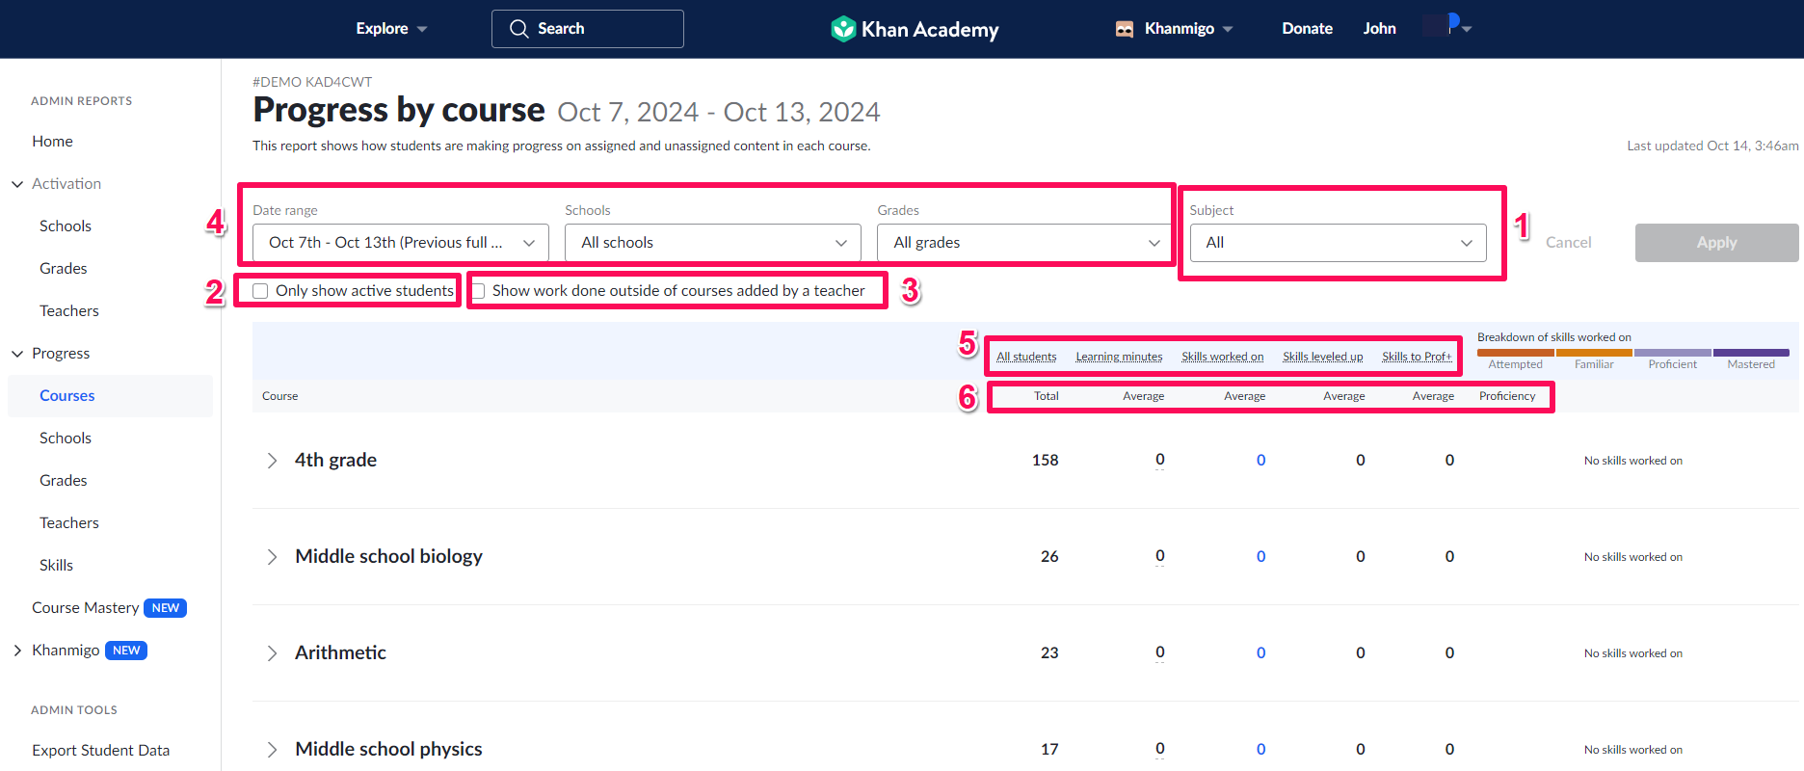This screenshot has width=1804, height=771.
Task: Click the All students column header
Action: click(1026, 357)
